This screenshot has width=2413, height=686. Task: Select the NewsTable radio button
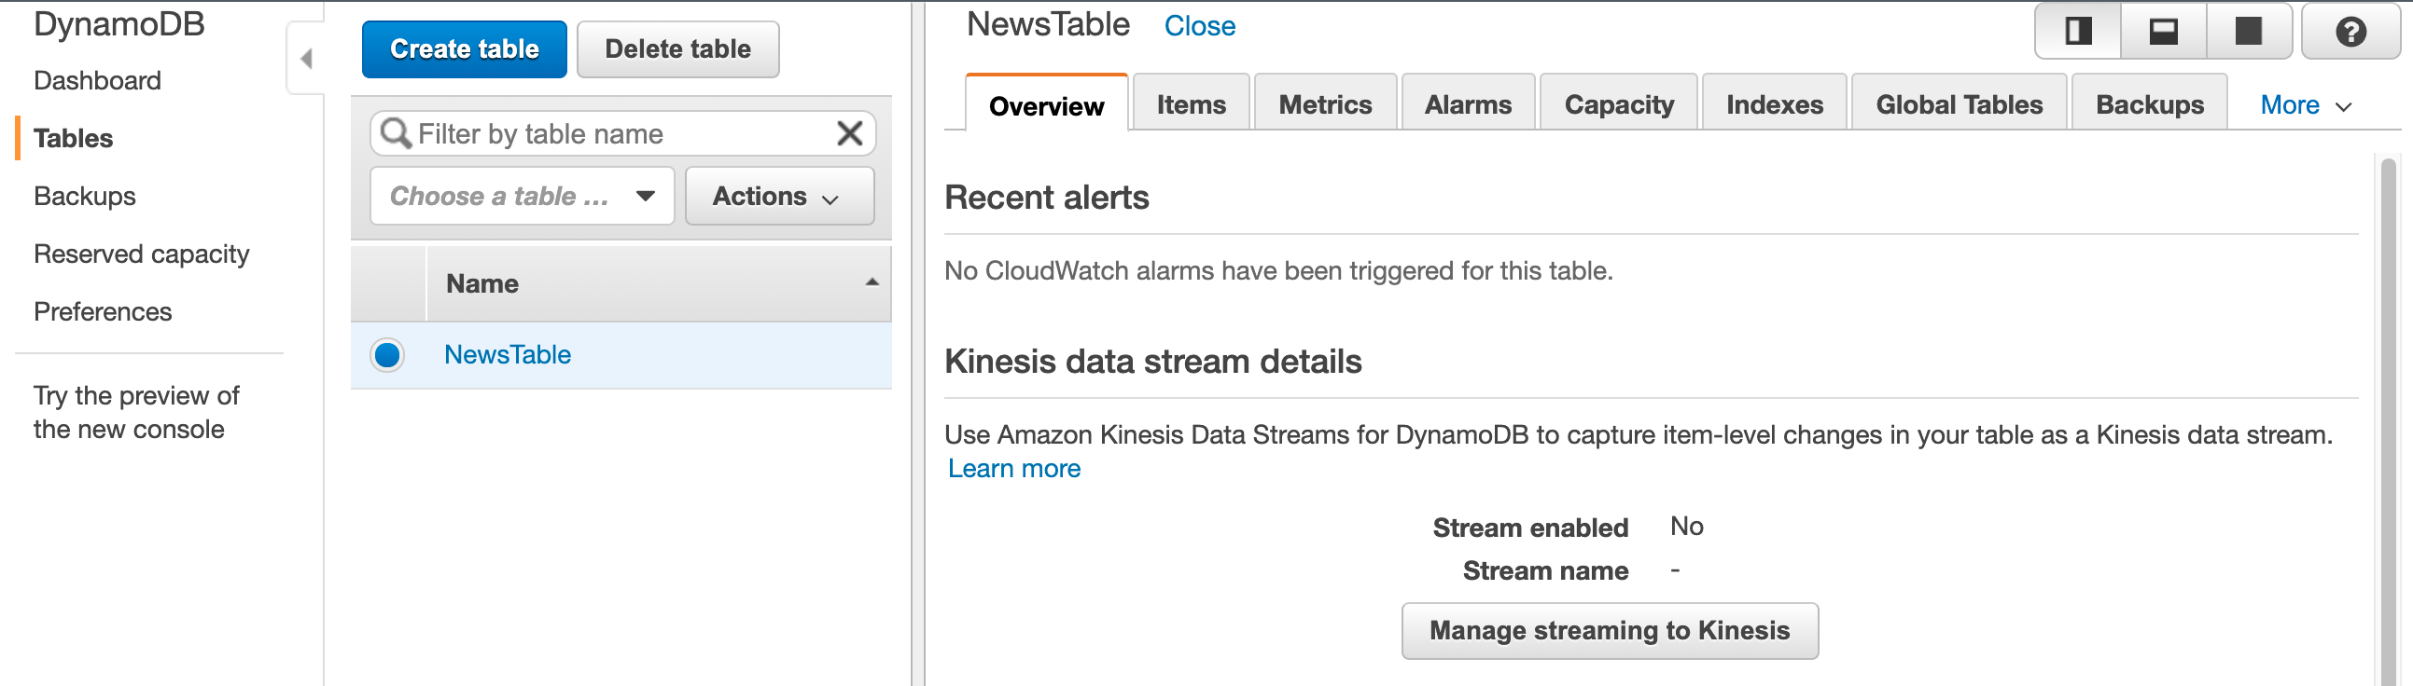(x=387, y=356)
